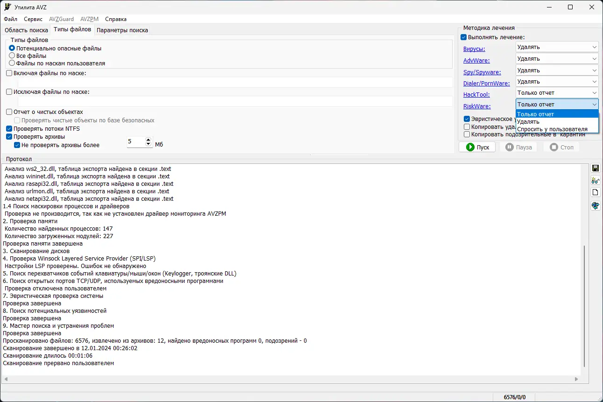Click the HackTool link
603x402 pixels.
476,95
